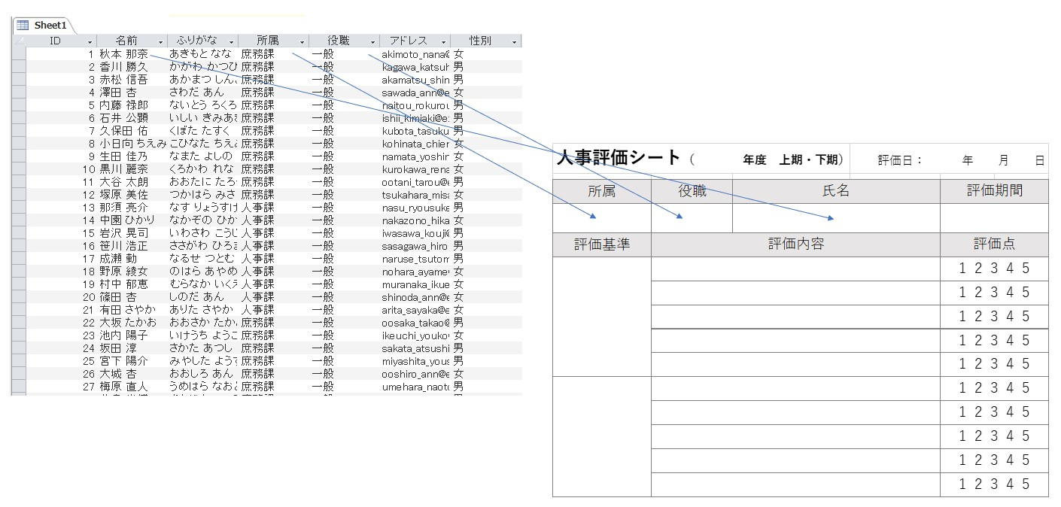Click the empty 所属 input cell
Screen dimensions: 1061x507
click(602, 219)
